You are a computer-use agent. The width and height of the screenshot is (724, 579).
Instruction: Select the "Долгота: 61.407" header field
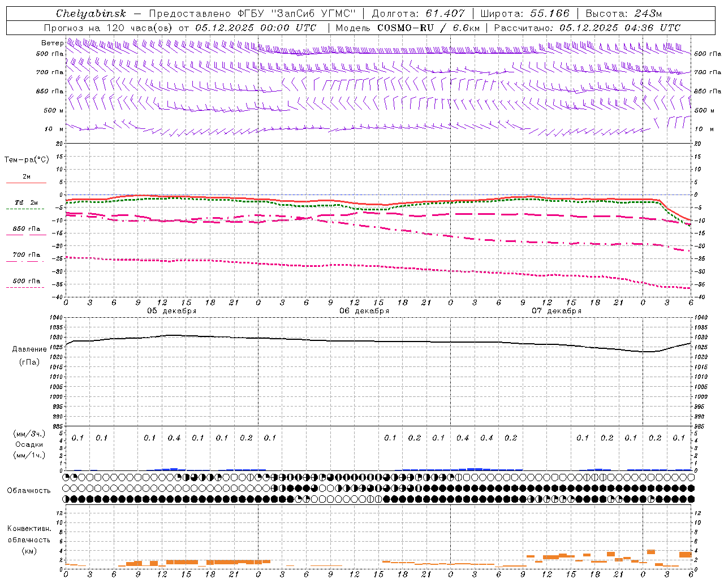point(419,14)
